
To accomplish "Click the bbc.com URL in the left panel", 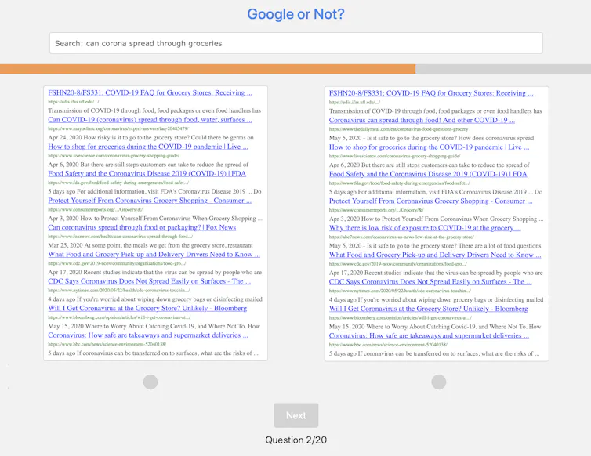I will 107,344.
